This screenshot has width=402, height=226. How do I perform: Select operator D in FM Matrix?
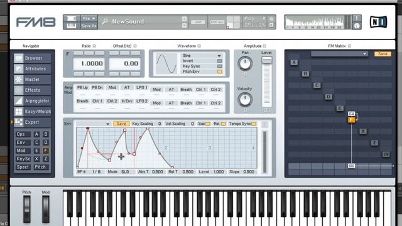pos(329,97)
